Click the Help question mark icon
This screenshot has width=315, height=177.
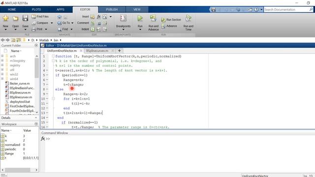click(256, 9)
